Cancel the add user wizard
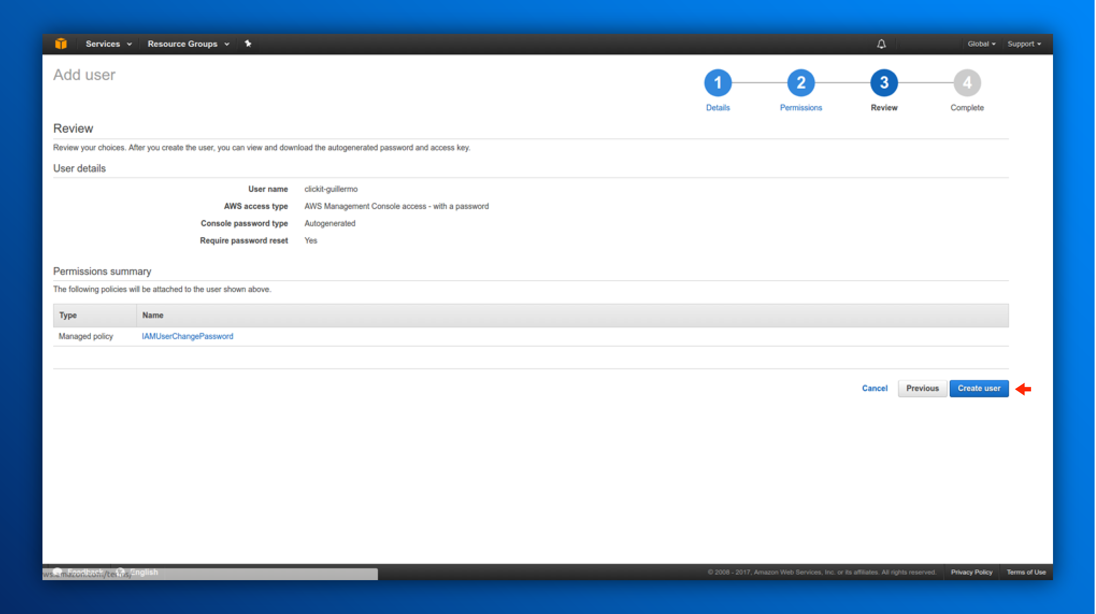This screenshot has width=1096, height=614. 875,388
